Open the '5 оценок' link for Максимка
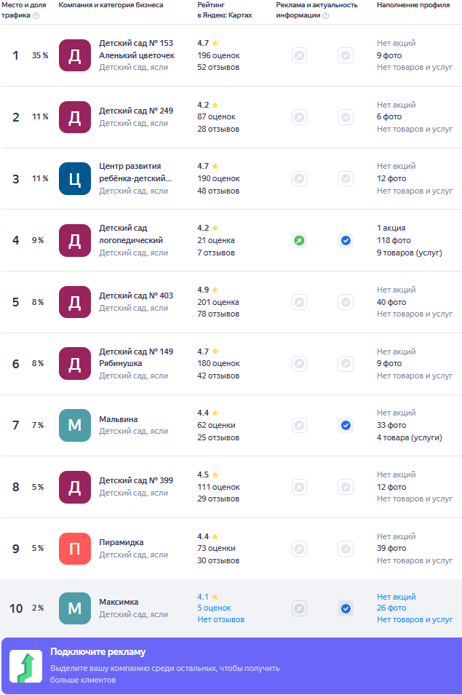 coord(214,608)
